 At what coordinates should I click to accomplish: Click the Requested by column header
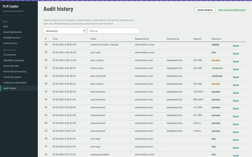coord(142,39)
